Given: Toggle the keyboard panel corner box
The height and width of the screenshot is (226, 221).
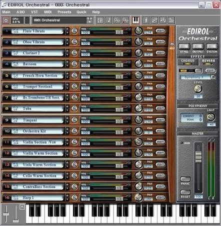Looking at the screenshot, I should point(22,207).
